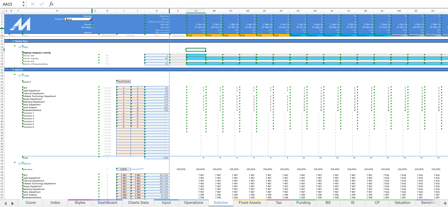Image resolution: width=448 pixels, height=207 pixels.
Task: Click the '1.1 Flags' section heading
Action: click(23, 47)
